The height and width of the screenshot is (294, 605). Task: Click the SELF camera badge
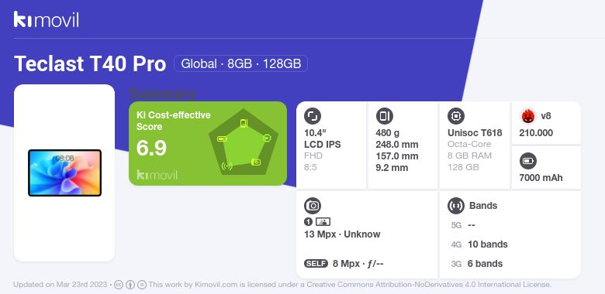[316, 264]
